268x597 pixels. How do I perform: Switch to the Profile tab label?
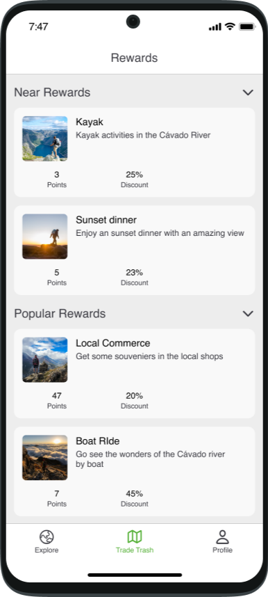point(222,550)
